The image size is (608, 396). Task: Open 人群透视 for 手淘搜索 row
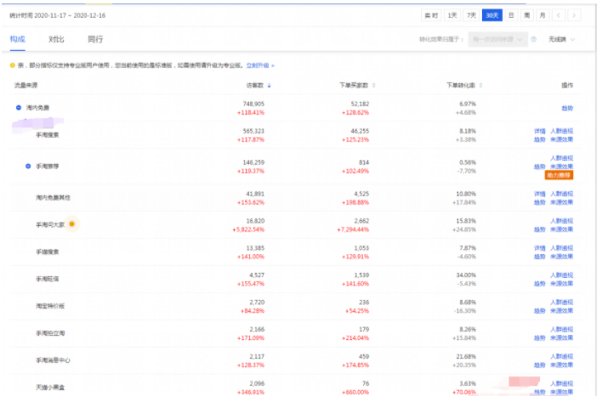[561, 132]
